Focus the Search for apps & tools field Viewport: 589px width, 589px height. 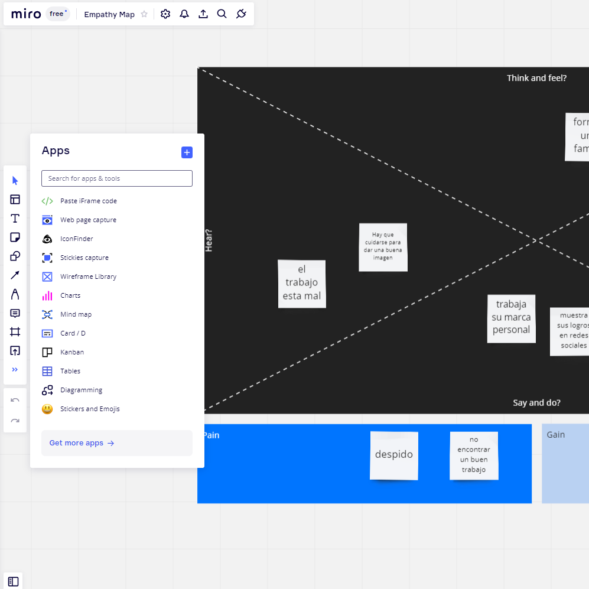[117, 178]
